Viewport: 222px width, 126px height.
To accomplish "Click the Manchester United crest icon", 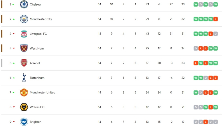I will coord(24,92).
